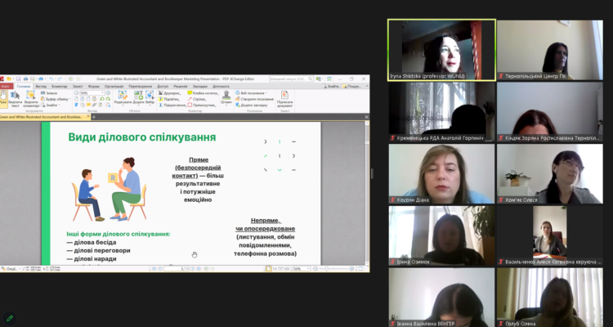
Task: Open the Find (Знайти) dropdown in ribbon
Action: pyautogui.click(x=50, y=105)
